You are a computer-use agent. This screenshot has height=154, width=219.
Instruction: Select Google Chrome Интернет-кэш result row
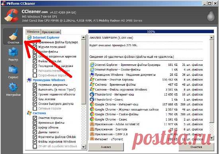pyautogui.click(x=146, y=105)
